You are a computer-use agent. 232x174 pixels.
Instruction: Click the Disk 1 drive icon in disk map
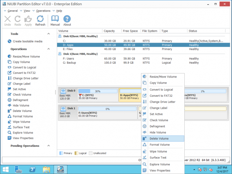pos(63,109)
